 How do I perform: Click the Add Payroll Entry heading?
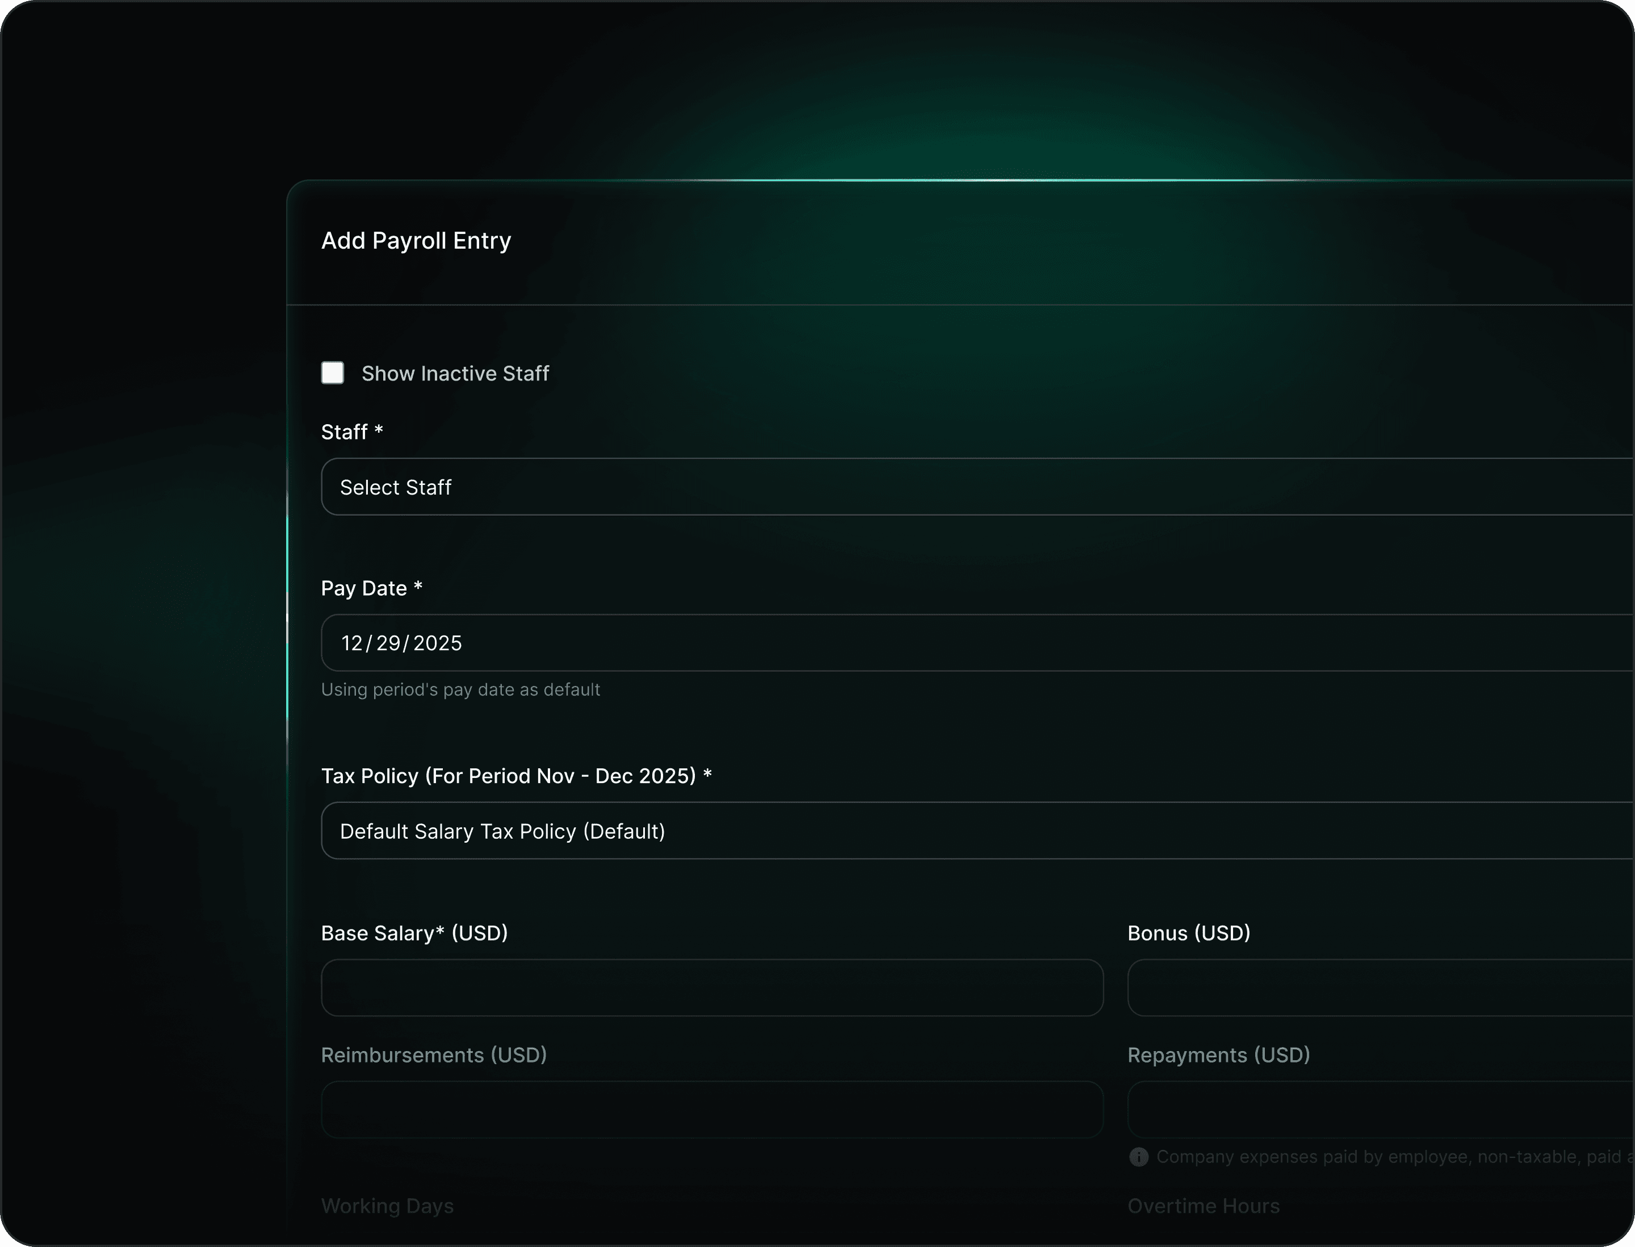tap(416, 241)
